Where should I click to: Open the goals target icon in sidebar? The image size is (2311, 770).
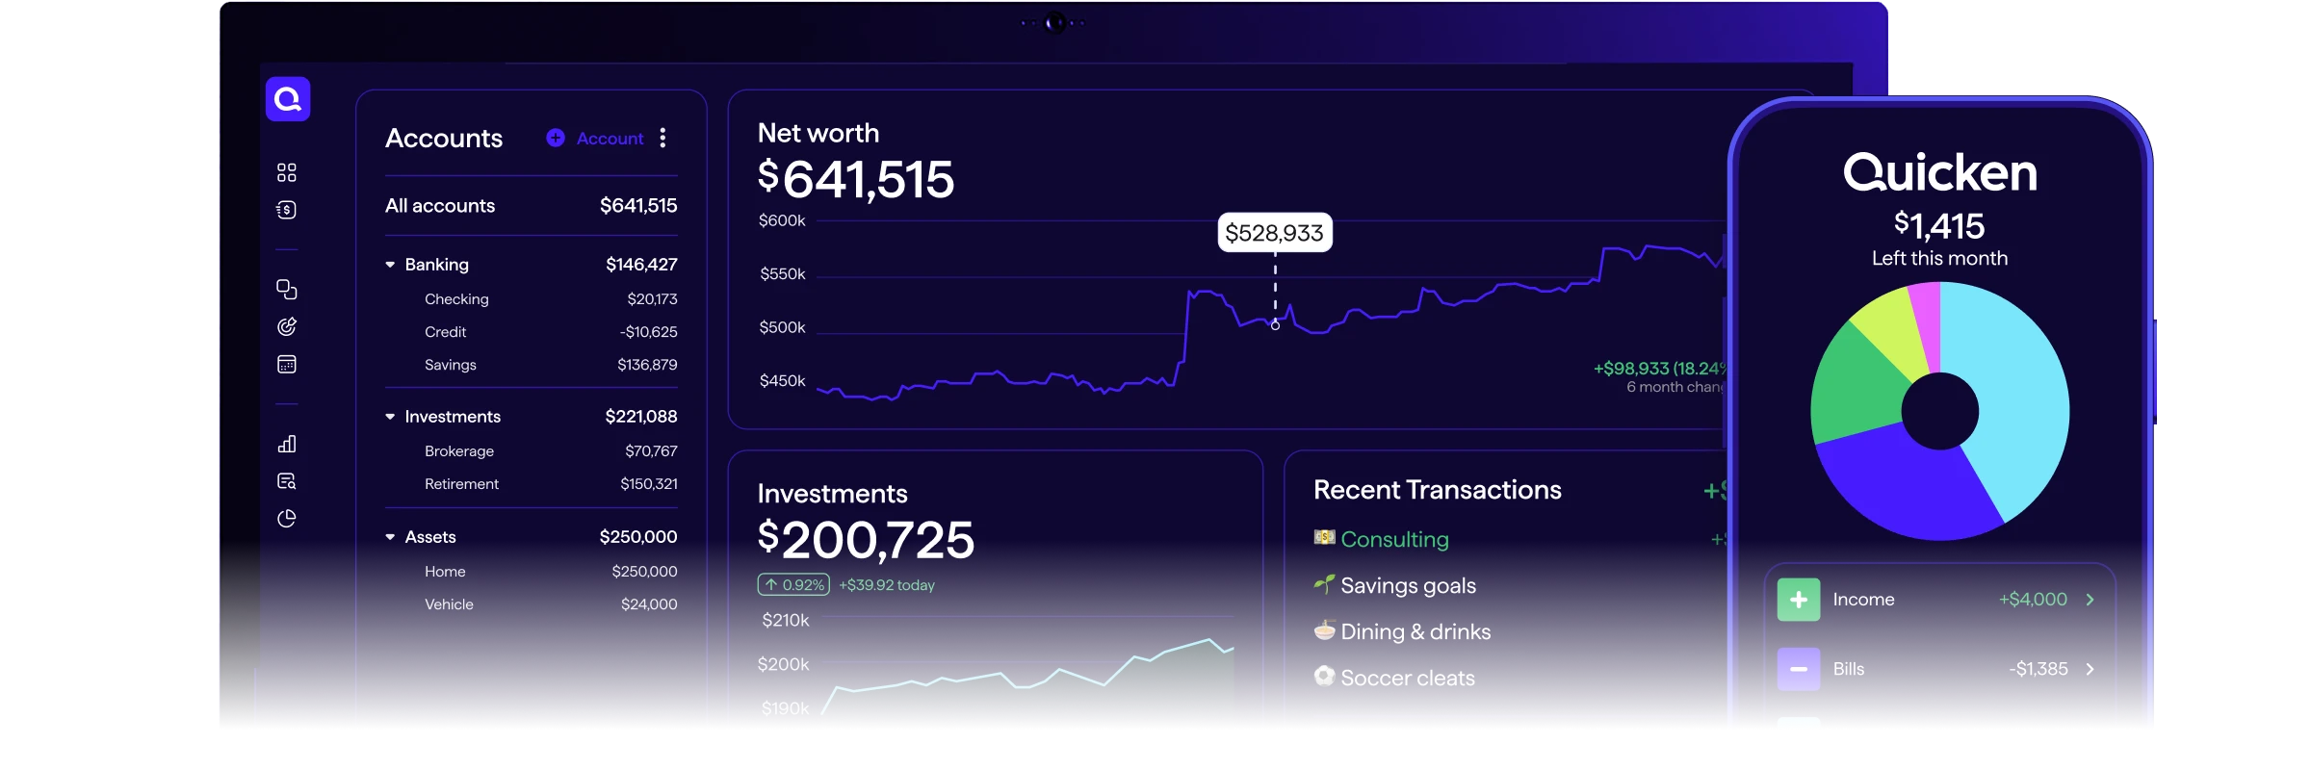287,326
